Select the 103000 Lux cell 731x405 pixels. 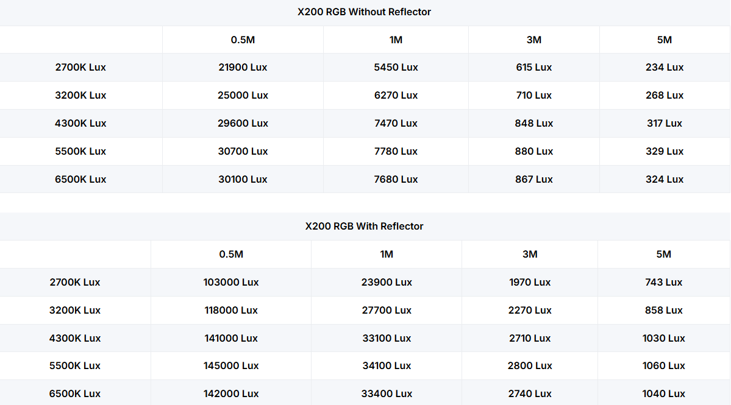pyautogui.click(x=231, y=282)
